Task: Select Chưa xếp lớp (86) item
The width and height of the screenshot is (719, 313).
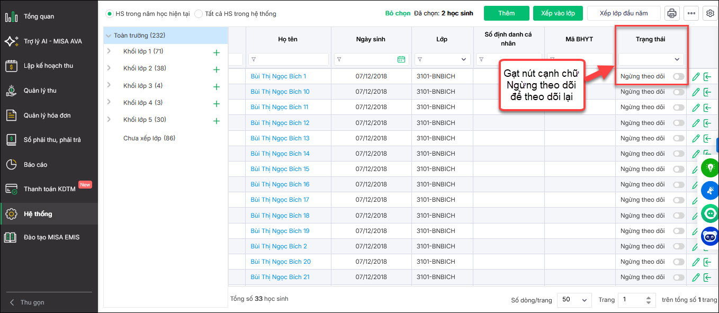Action: pyautogui.click(x=149, y=138)
